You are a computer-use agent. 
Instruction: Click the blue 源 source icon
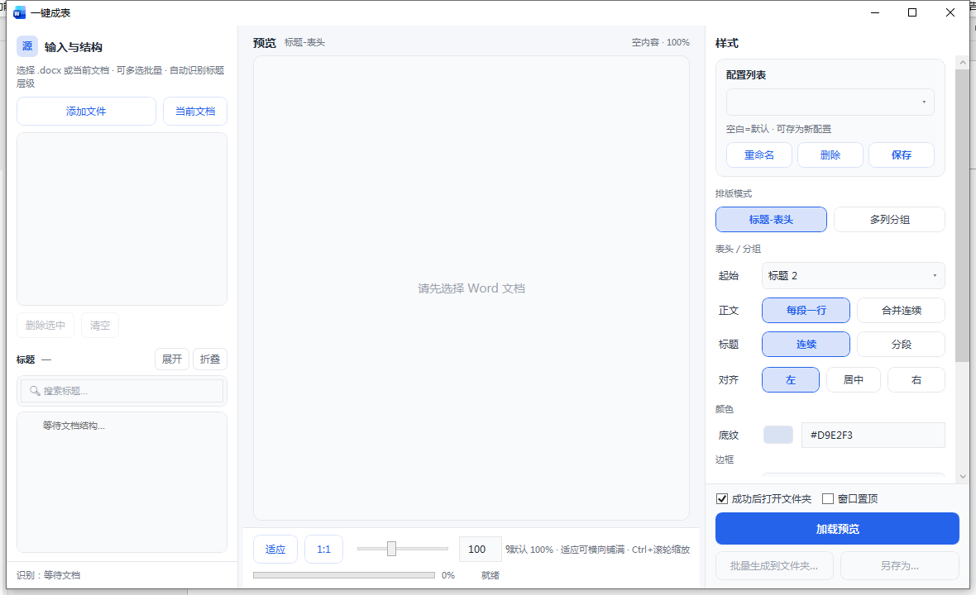coord(27,46)
